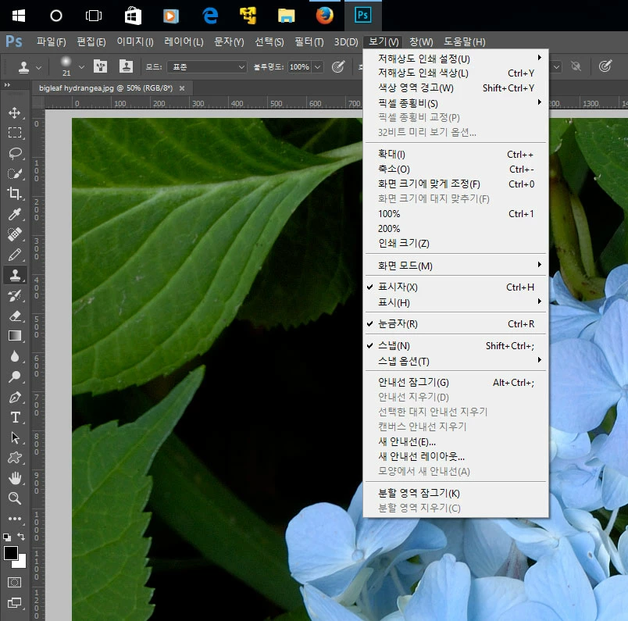Select the Dodge tool

point(15,377)
